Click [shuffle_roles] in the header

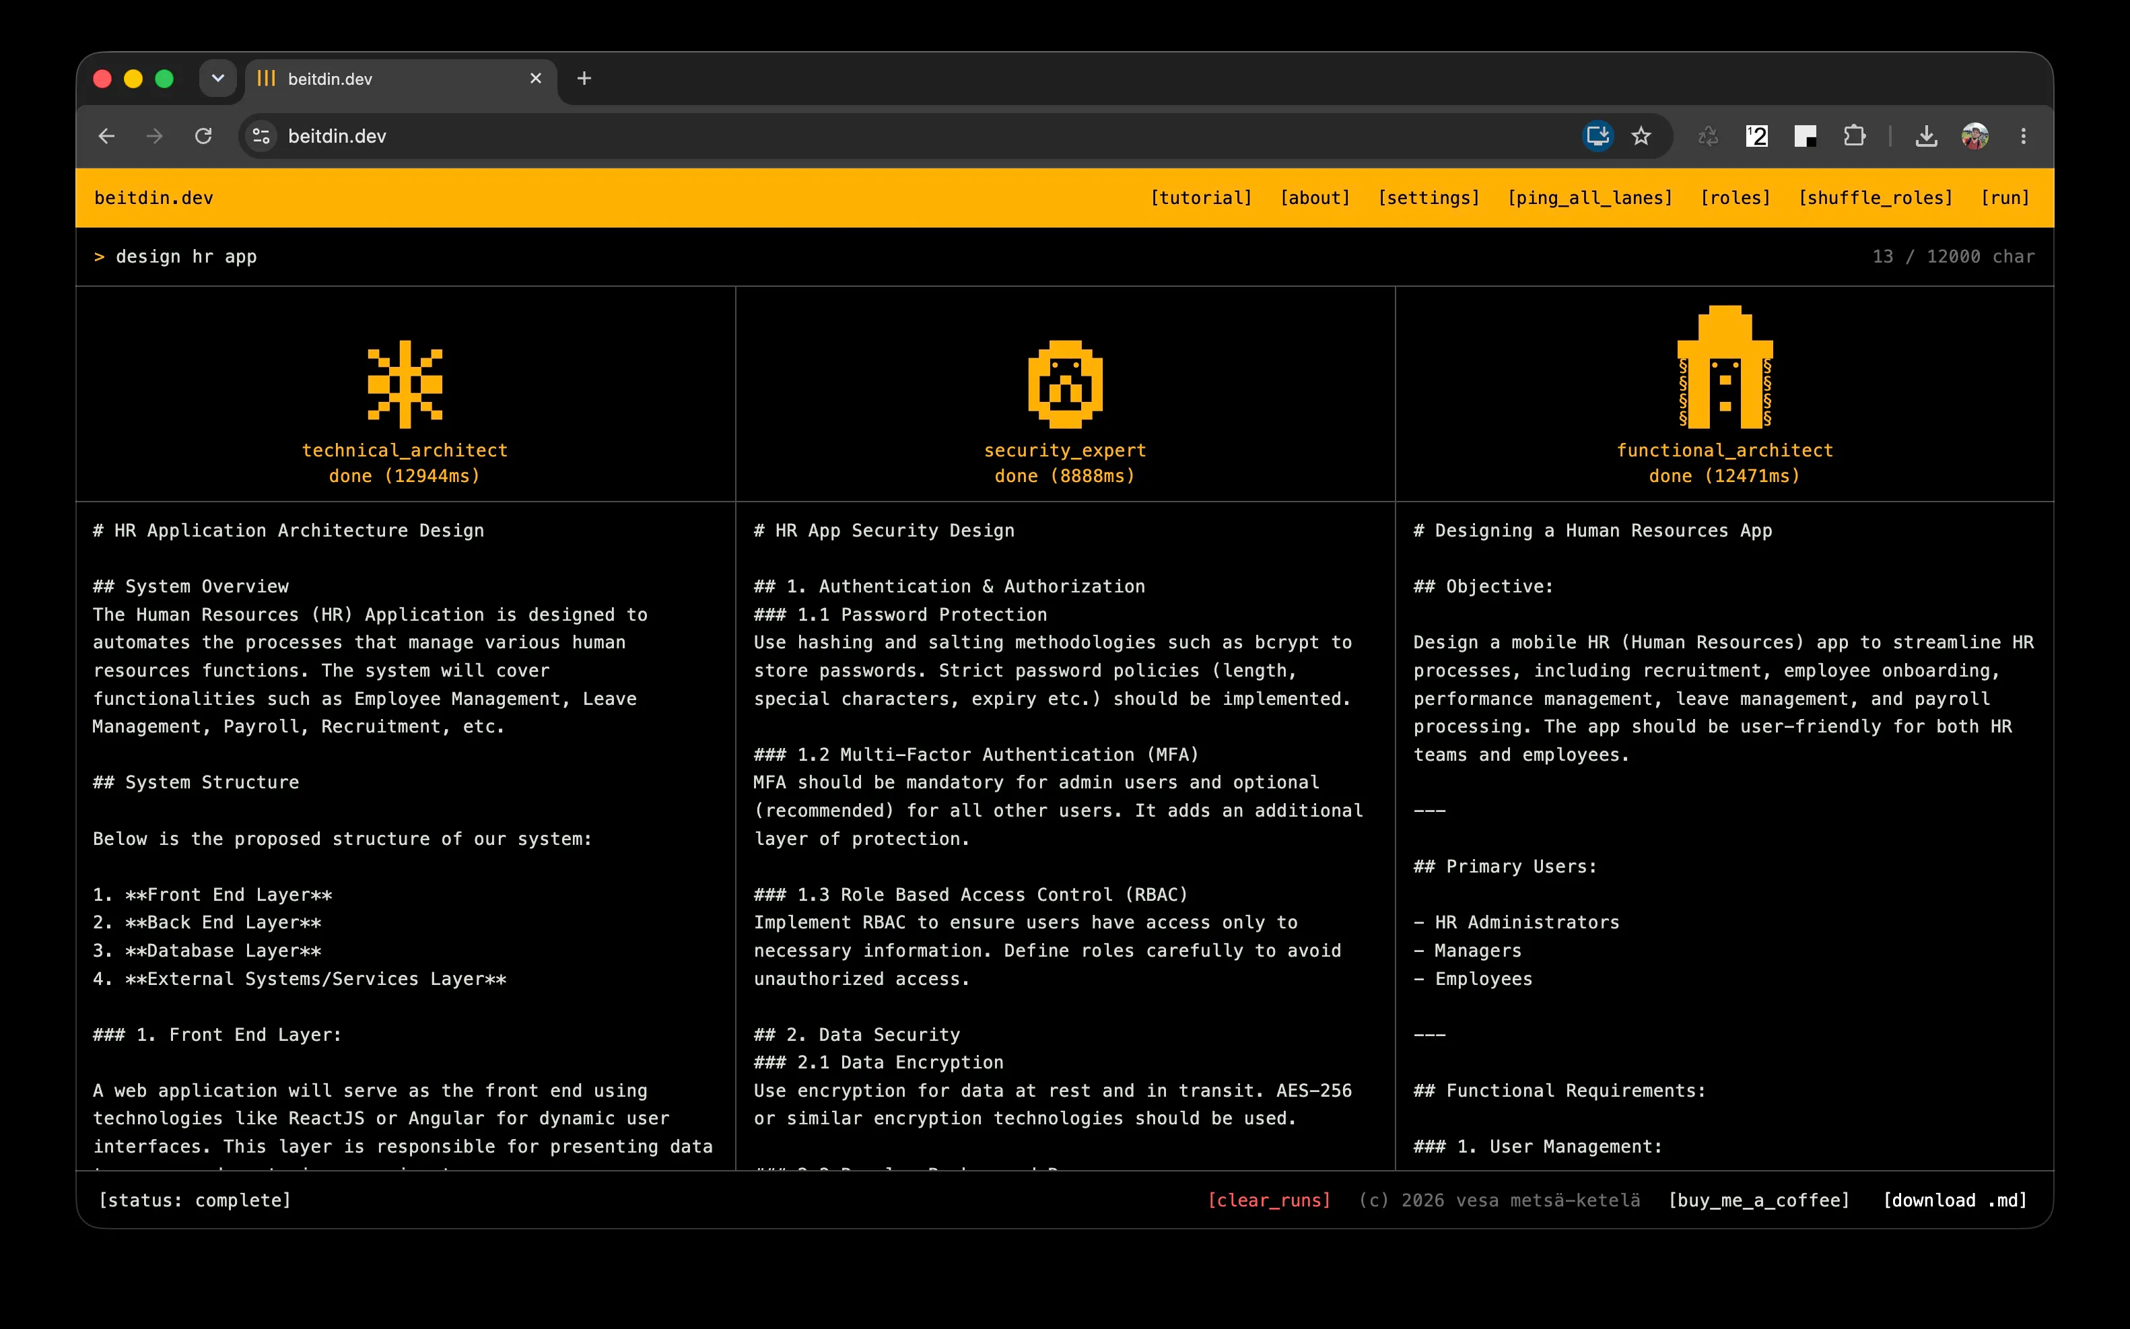1875,198
